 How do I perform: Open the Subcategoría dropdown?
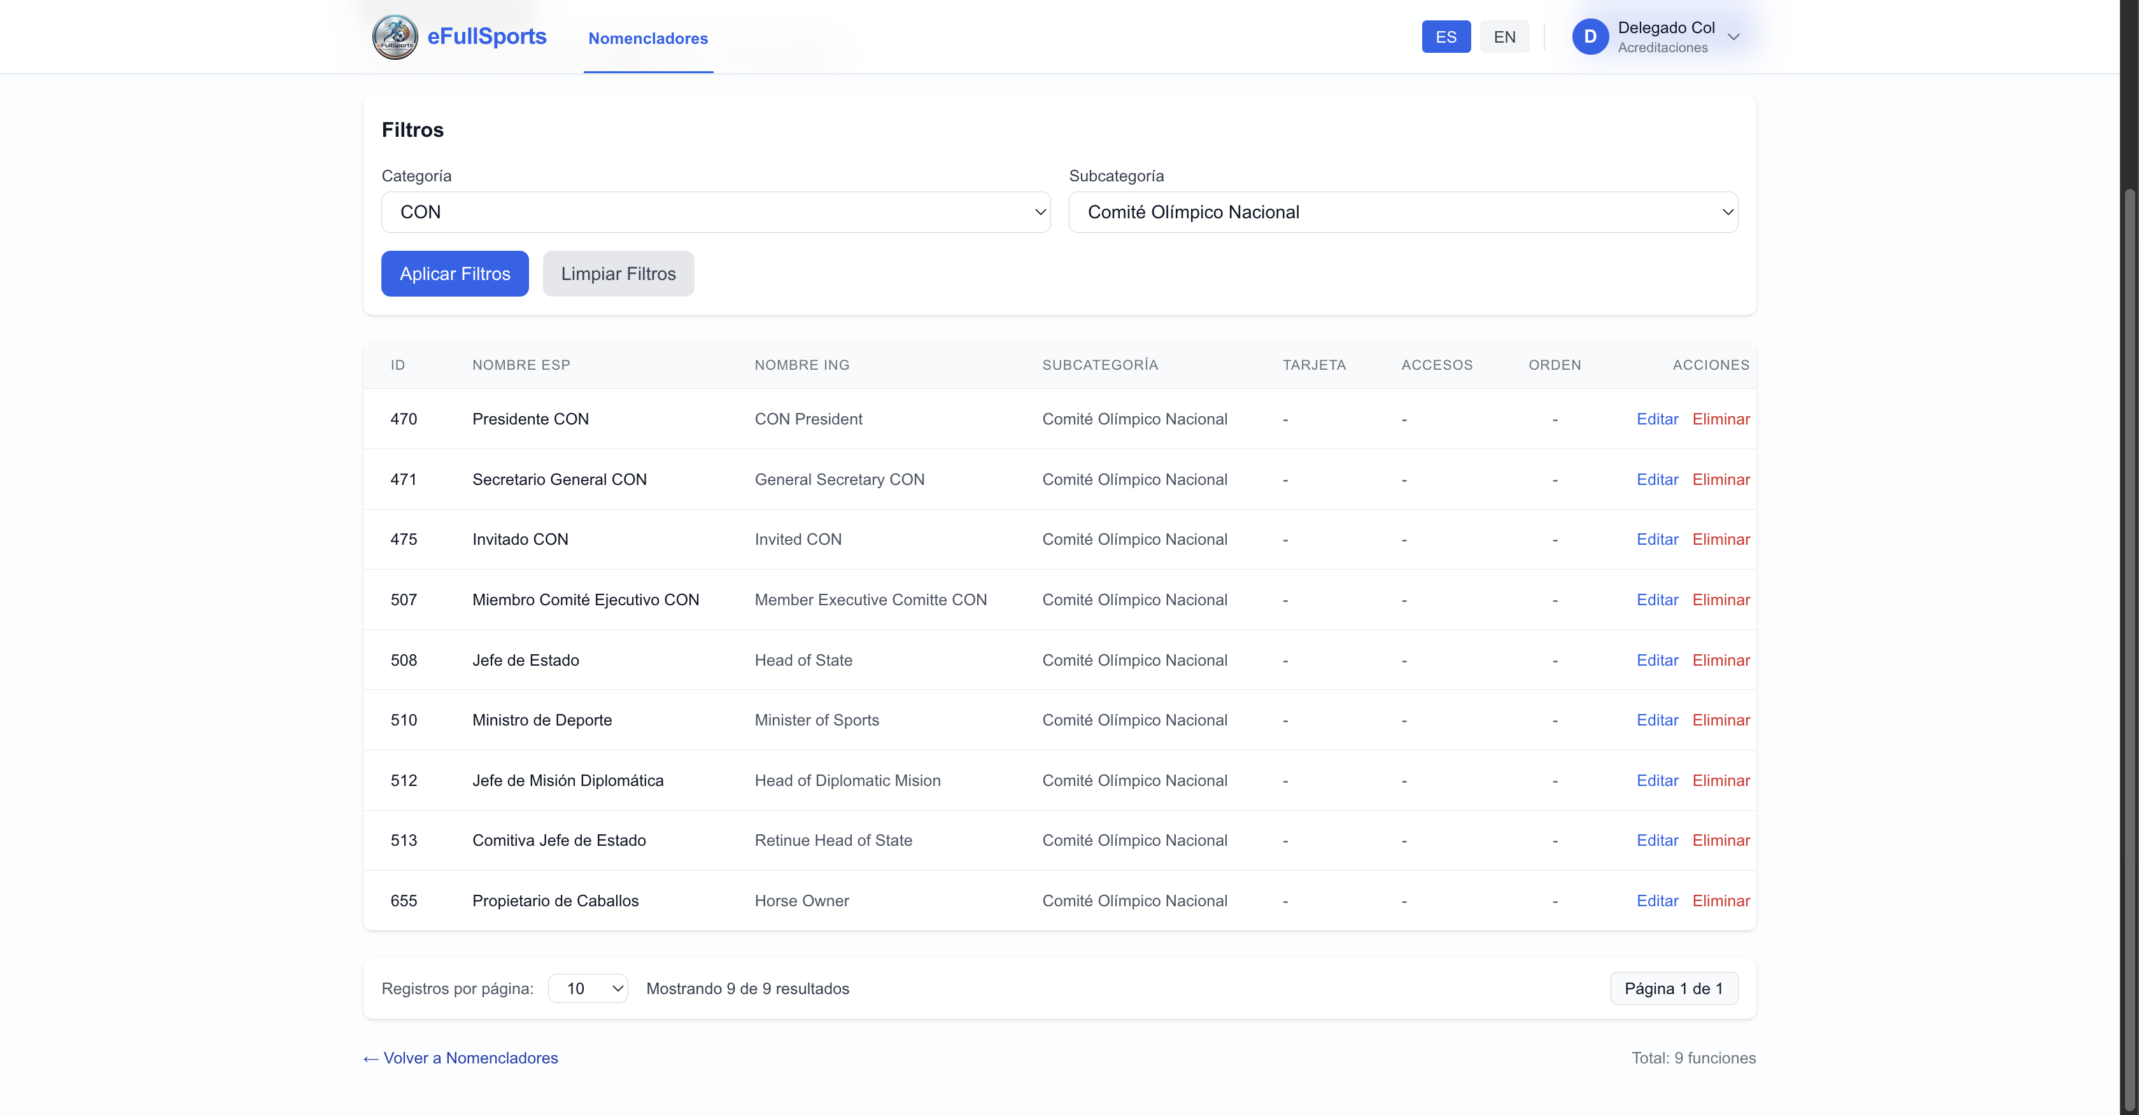pyautogui.click(x=1402, y=212)
